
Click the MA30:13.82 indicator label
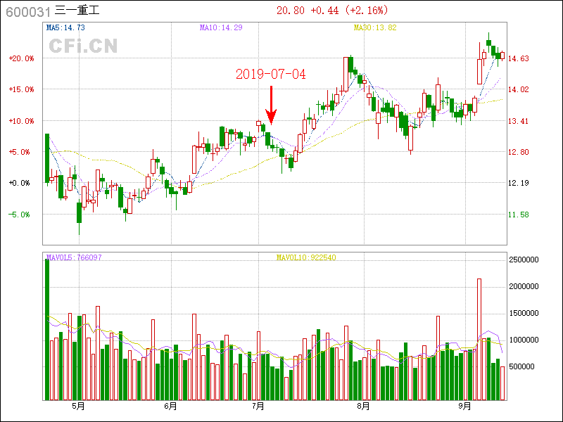(x=375, y=27)
